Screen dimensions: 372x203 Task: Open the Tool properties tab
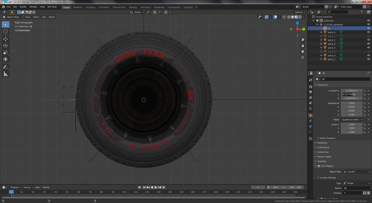[311, 80]
